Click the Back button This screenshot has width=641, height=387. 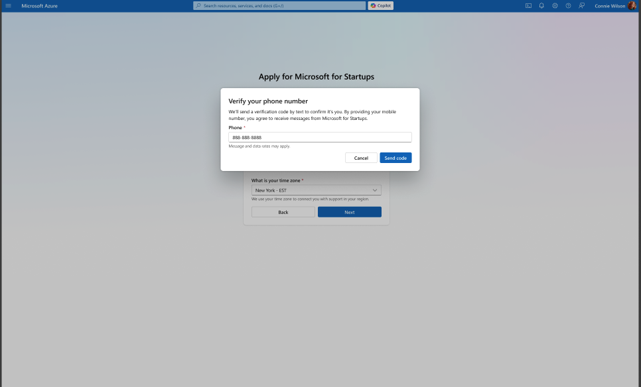(x=283, y=212)
